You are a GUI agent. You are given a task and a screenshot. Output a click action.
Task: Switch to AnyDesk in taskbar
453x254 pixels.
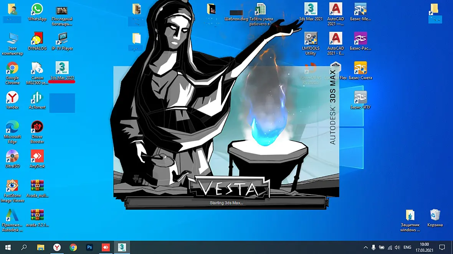[x=106, y=247]
